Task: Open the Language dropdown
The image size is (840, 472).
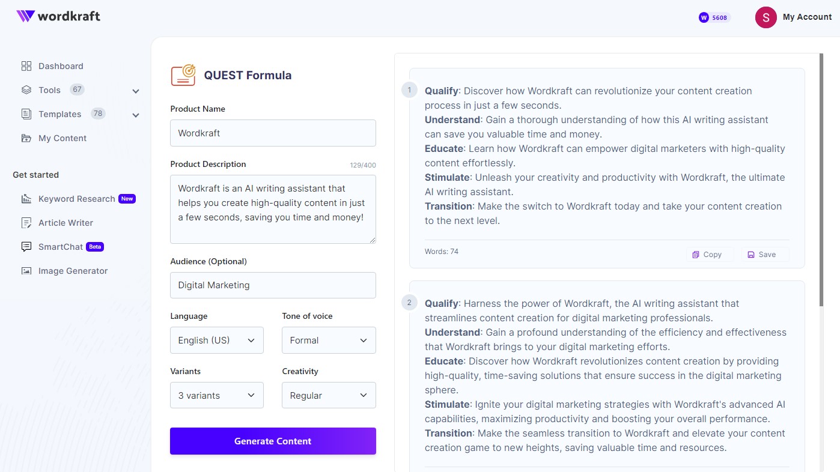Action: tap(216, 340)
